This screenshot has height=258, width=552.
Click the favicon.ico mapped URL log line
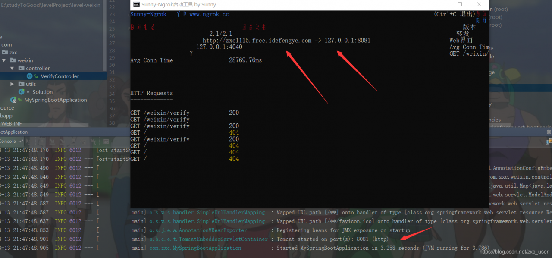coord(414,221)
